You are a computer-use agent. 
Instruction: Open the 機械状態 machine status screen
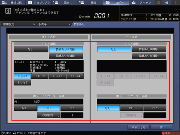13,2
